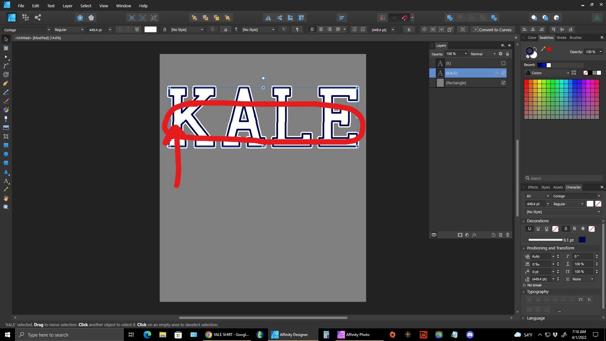The width and height of the screenshot is (606, 341).
Task: Select the Artistic Text tool
Action: [6, 181]
